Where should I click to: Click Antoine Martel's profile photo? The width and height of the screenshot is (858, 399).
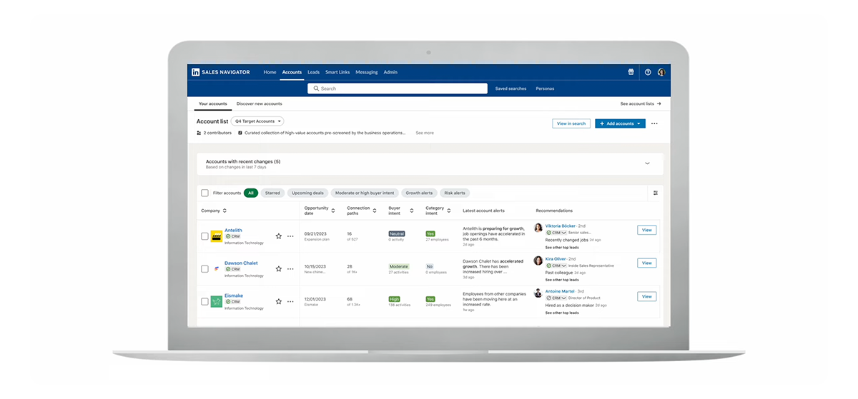538,293
